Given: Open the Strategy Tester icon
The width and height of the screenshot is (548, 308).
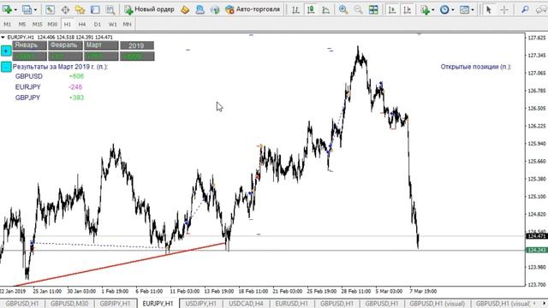Looking at the screenshot, I should [110, 9].
